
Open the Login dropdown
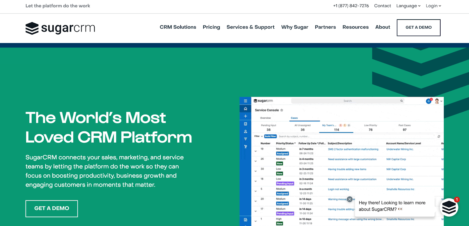point(433,6)
